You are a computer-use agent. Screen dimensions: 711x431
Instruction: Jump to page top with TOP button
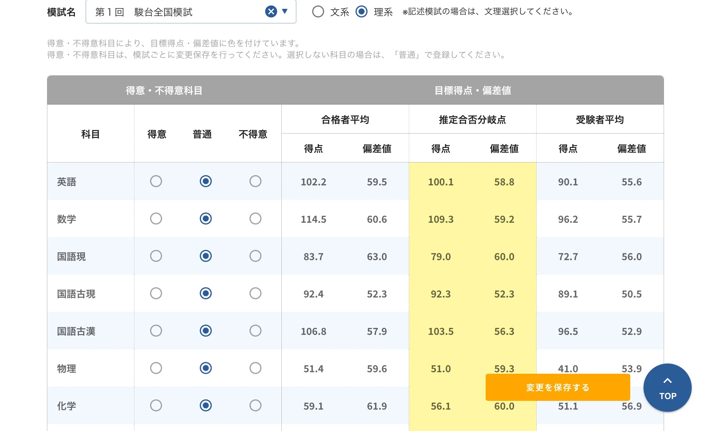pos(668,388)
